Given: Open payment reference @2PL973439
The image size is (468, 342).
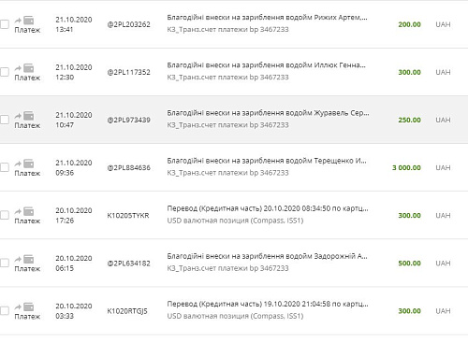Looking at the screenshot, I should pyautogui.click(x=128, y=120).
